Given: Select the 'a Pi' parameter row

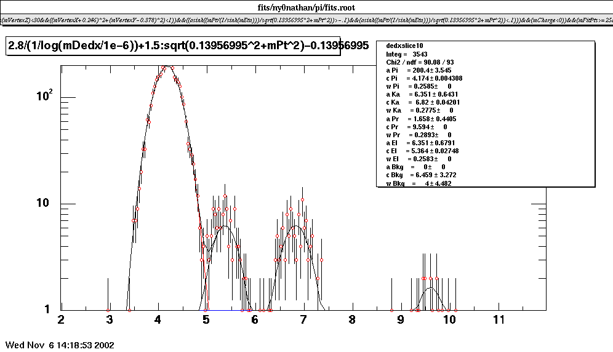Looking at the screenshot, I should coord(420,71).
